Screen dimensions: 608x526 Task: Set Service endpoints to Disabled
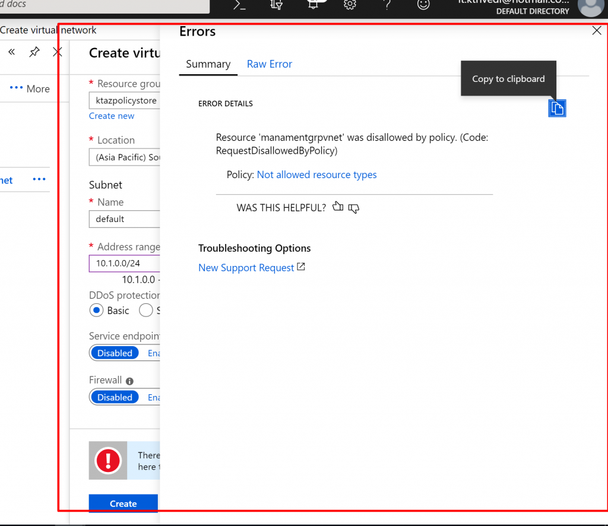(115, 353)
